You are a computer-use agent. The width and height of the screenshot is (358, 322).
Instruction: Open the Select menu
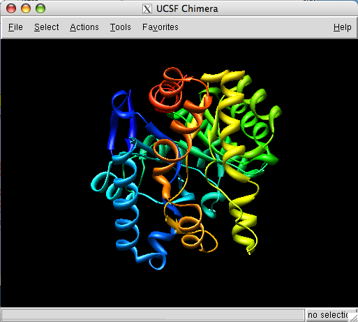click(47, 27)
